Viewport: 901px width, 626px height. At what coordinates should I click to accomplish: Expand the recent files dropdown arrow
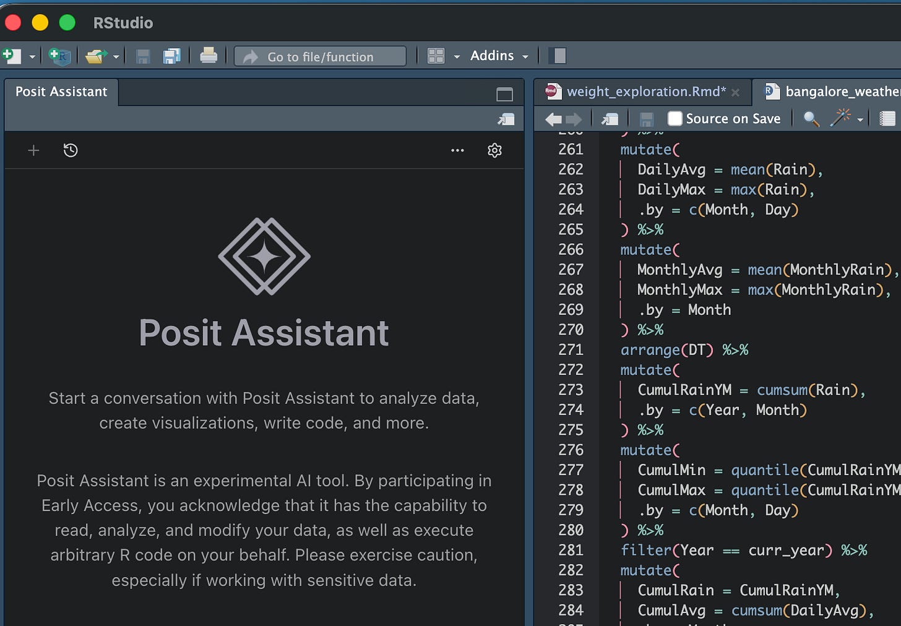(116, 57)
